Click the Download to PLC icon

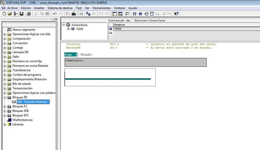click(74, 14)
